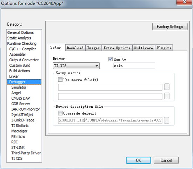This screenshot has height=169, width=193.
Task: Go to the Multicore tab
Action: pos(144,48)
